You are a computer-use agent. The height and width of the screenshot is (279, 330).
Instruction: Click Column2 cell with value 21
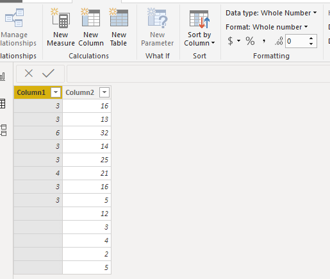point(87,173)
